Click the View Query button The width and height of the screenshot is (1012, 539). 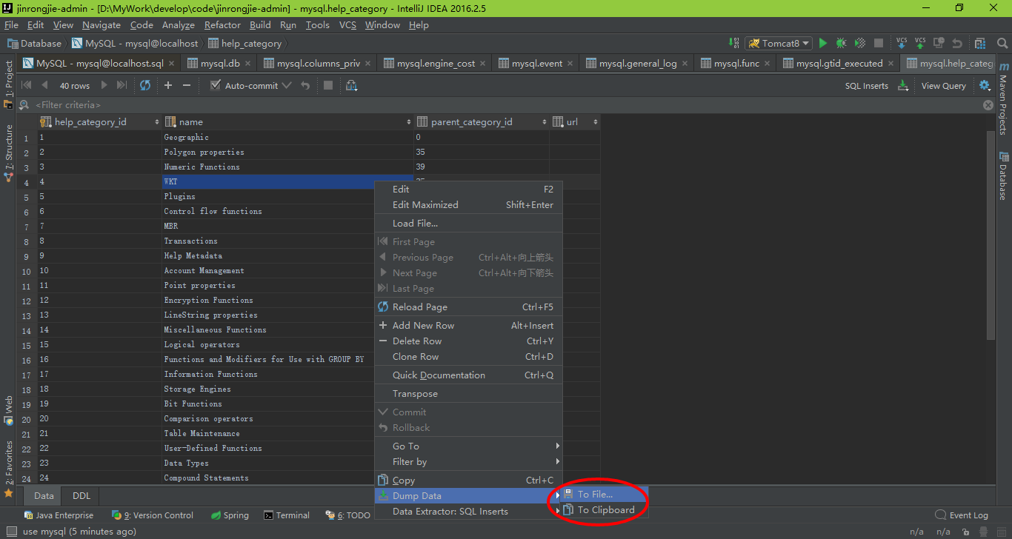coord(943,86)
